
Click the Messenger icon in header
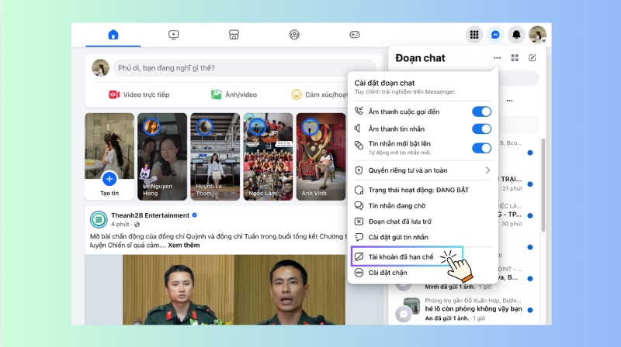pos(494,35)
